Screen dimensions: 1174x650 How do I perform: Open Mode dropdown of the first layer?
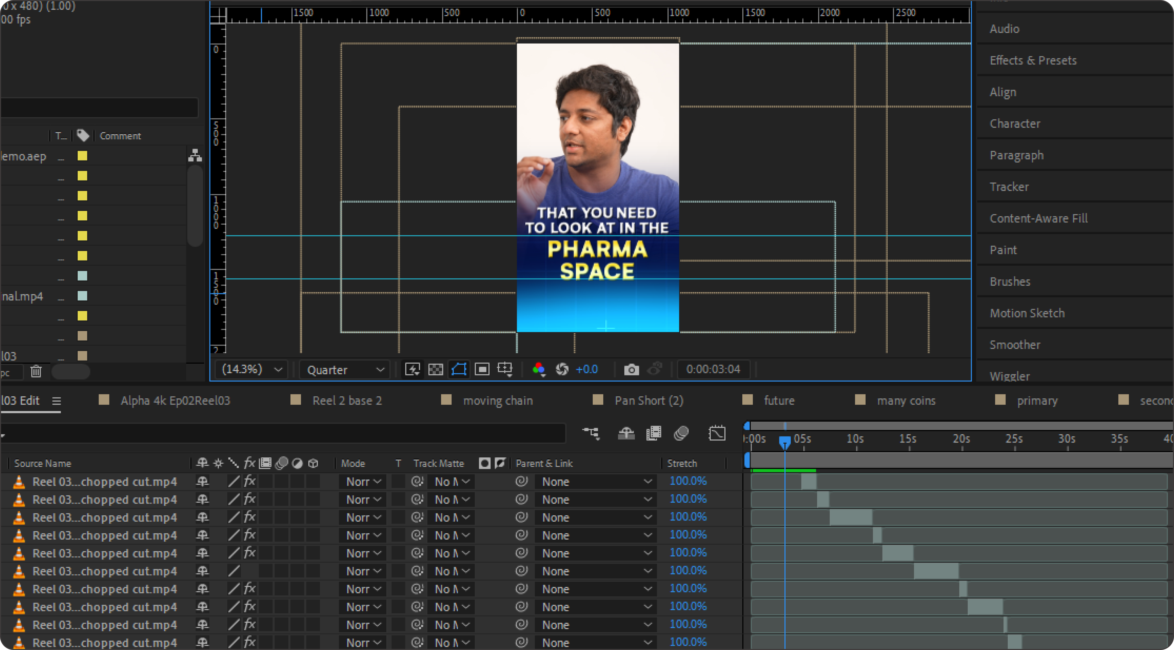(363, 481)
